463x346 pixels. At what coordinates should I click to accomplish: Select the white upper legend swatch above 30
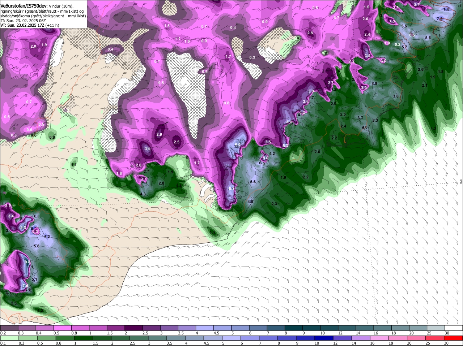[x=454, y=327]
